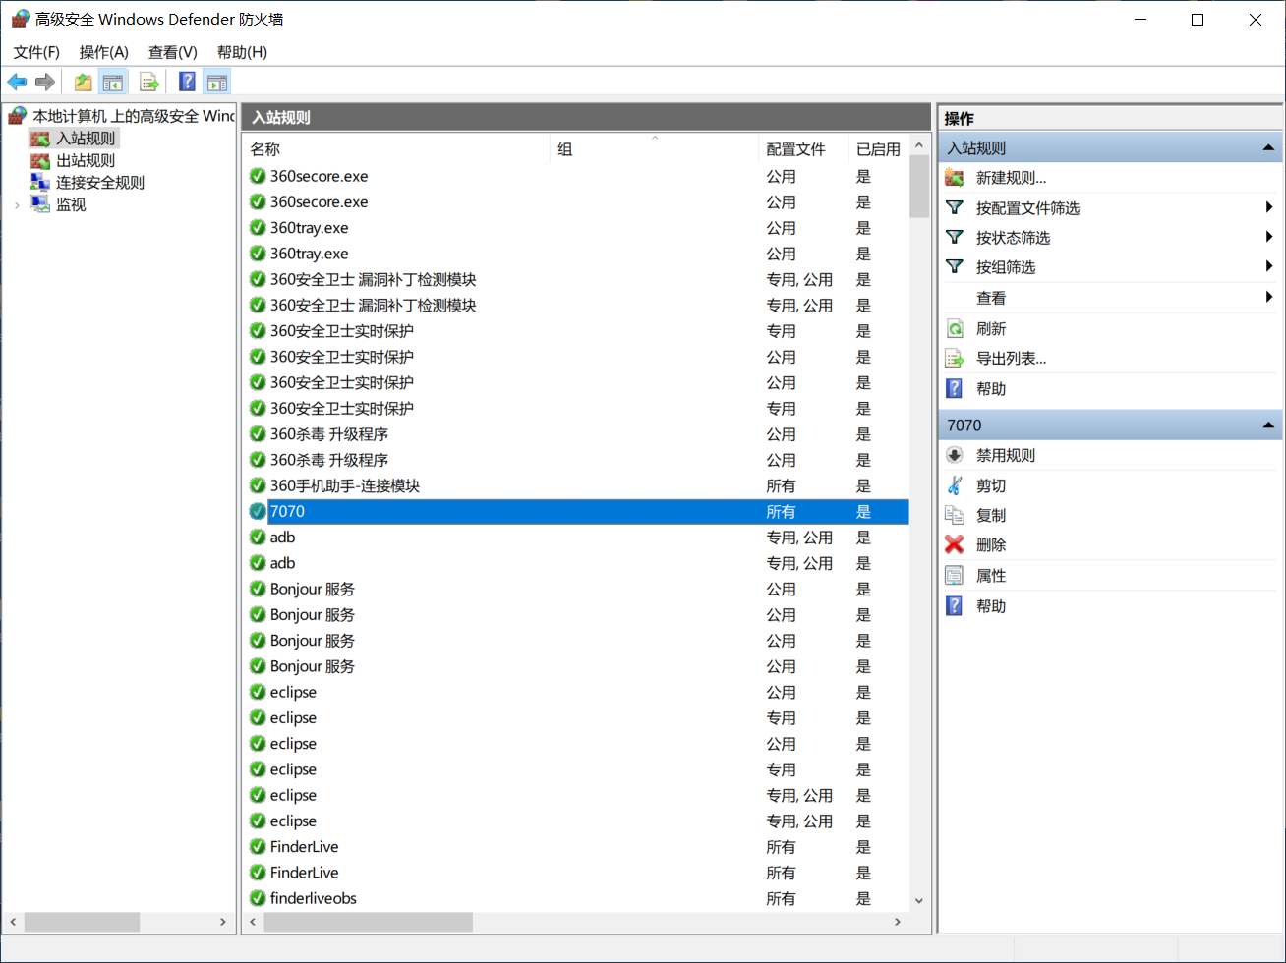
Task: Open 帮助 under 入站规则 actions section
Action: pos(991,388)
